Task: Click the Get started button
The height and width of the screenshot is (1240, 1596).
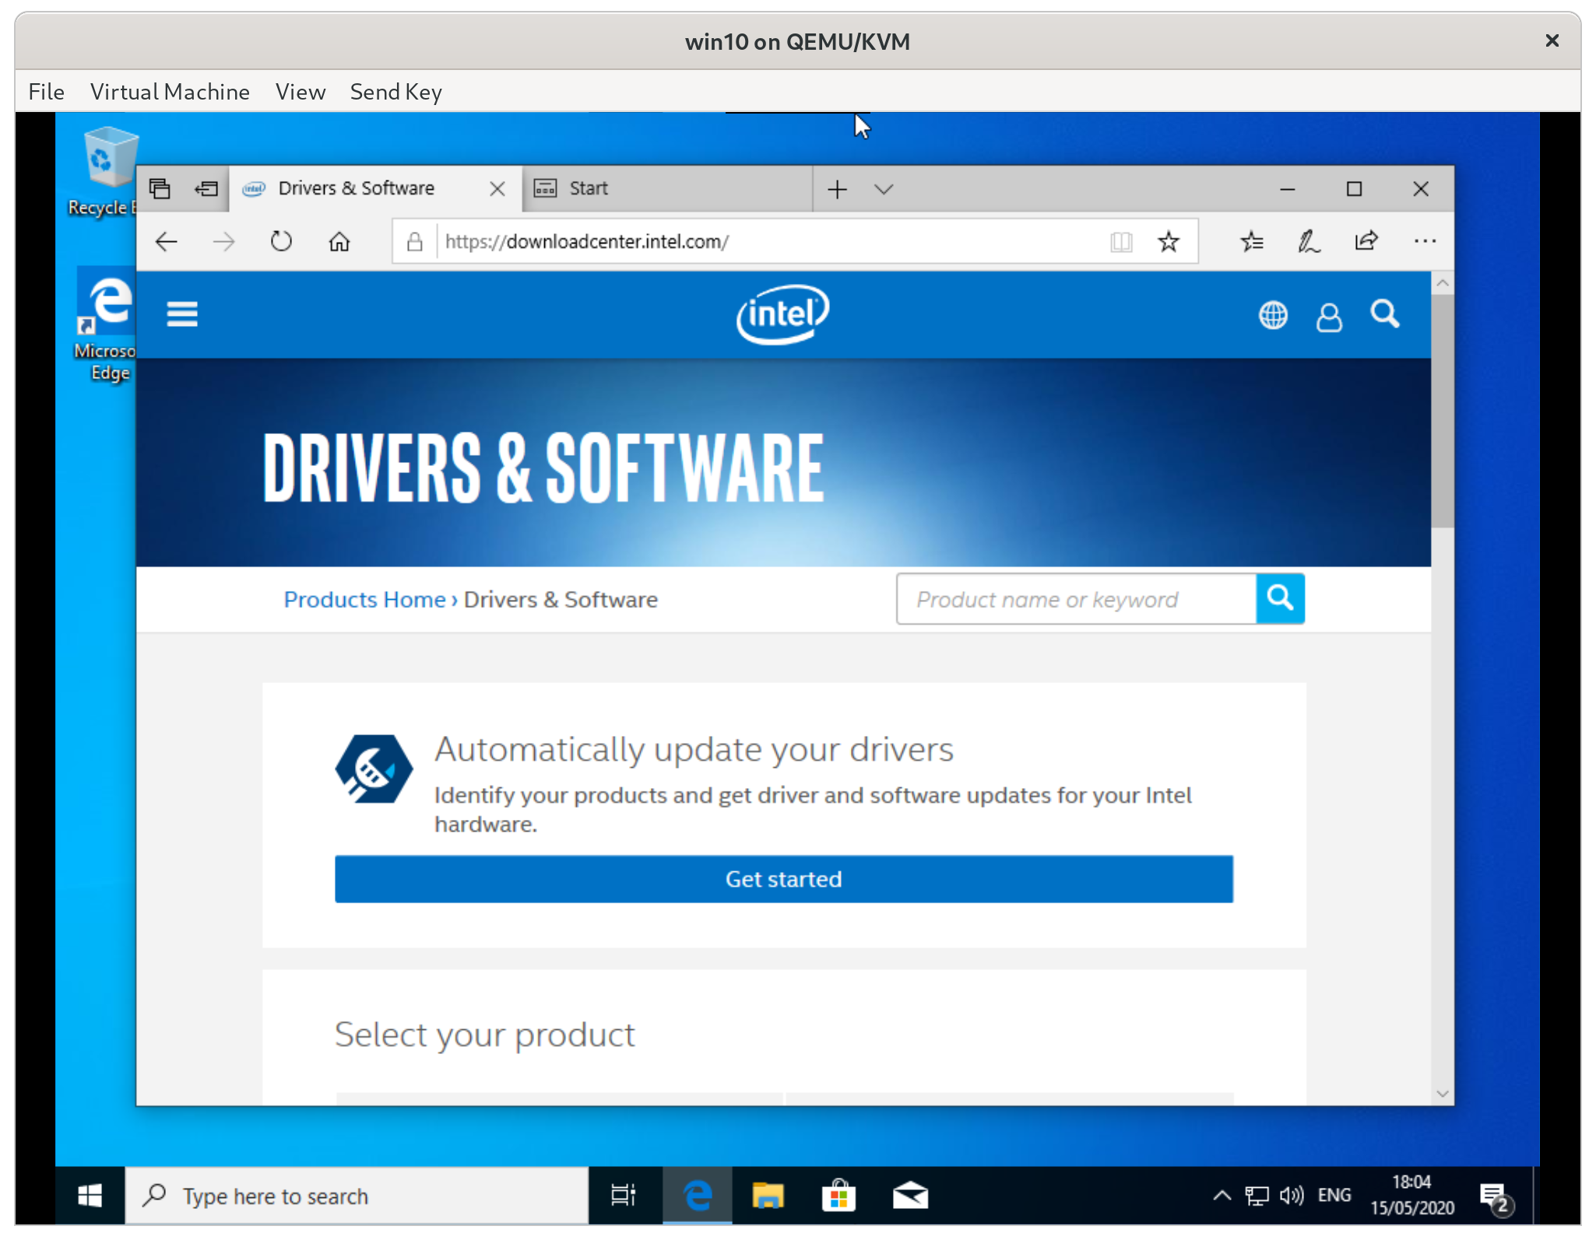Action: click(783, 879)
